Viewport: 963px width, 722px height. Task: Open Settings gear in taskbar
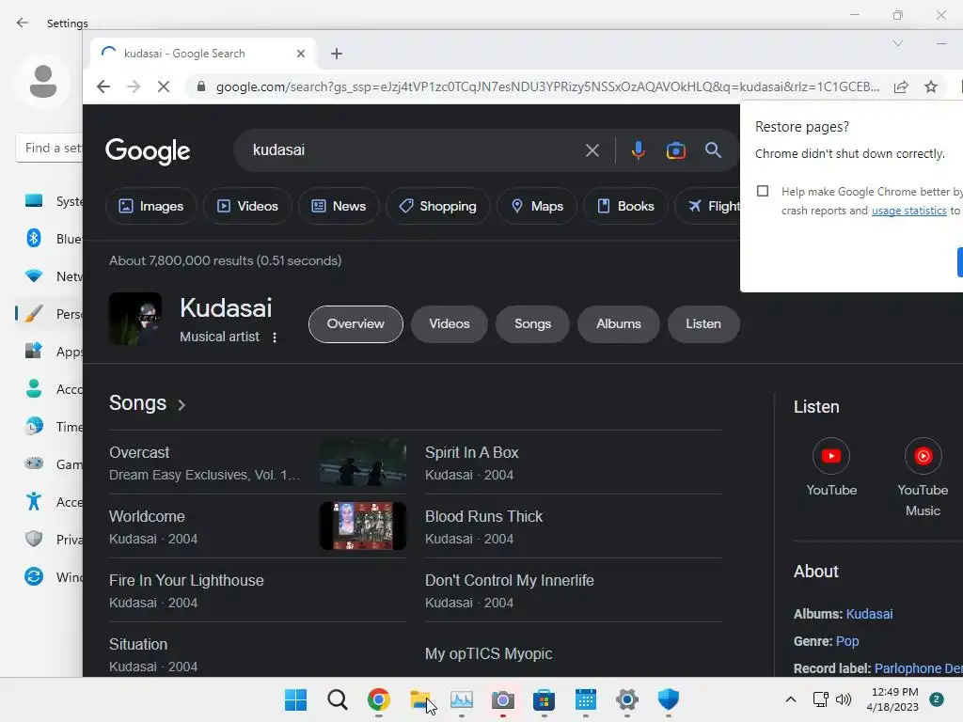pos(626,699)
